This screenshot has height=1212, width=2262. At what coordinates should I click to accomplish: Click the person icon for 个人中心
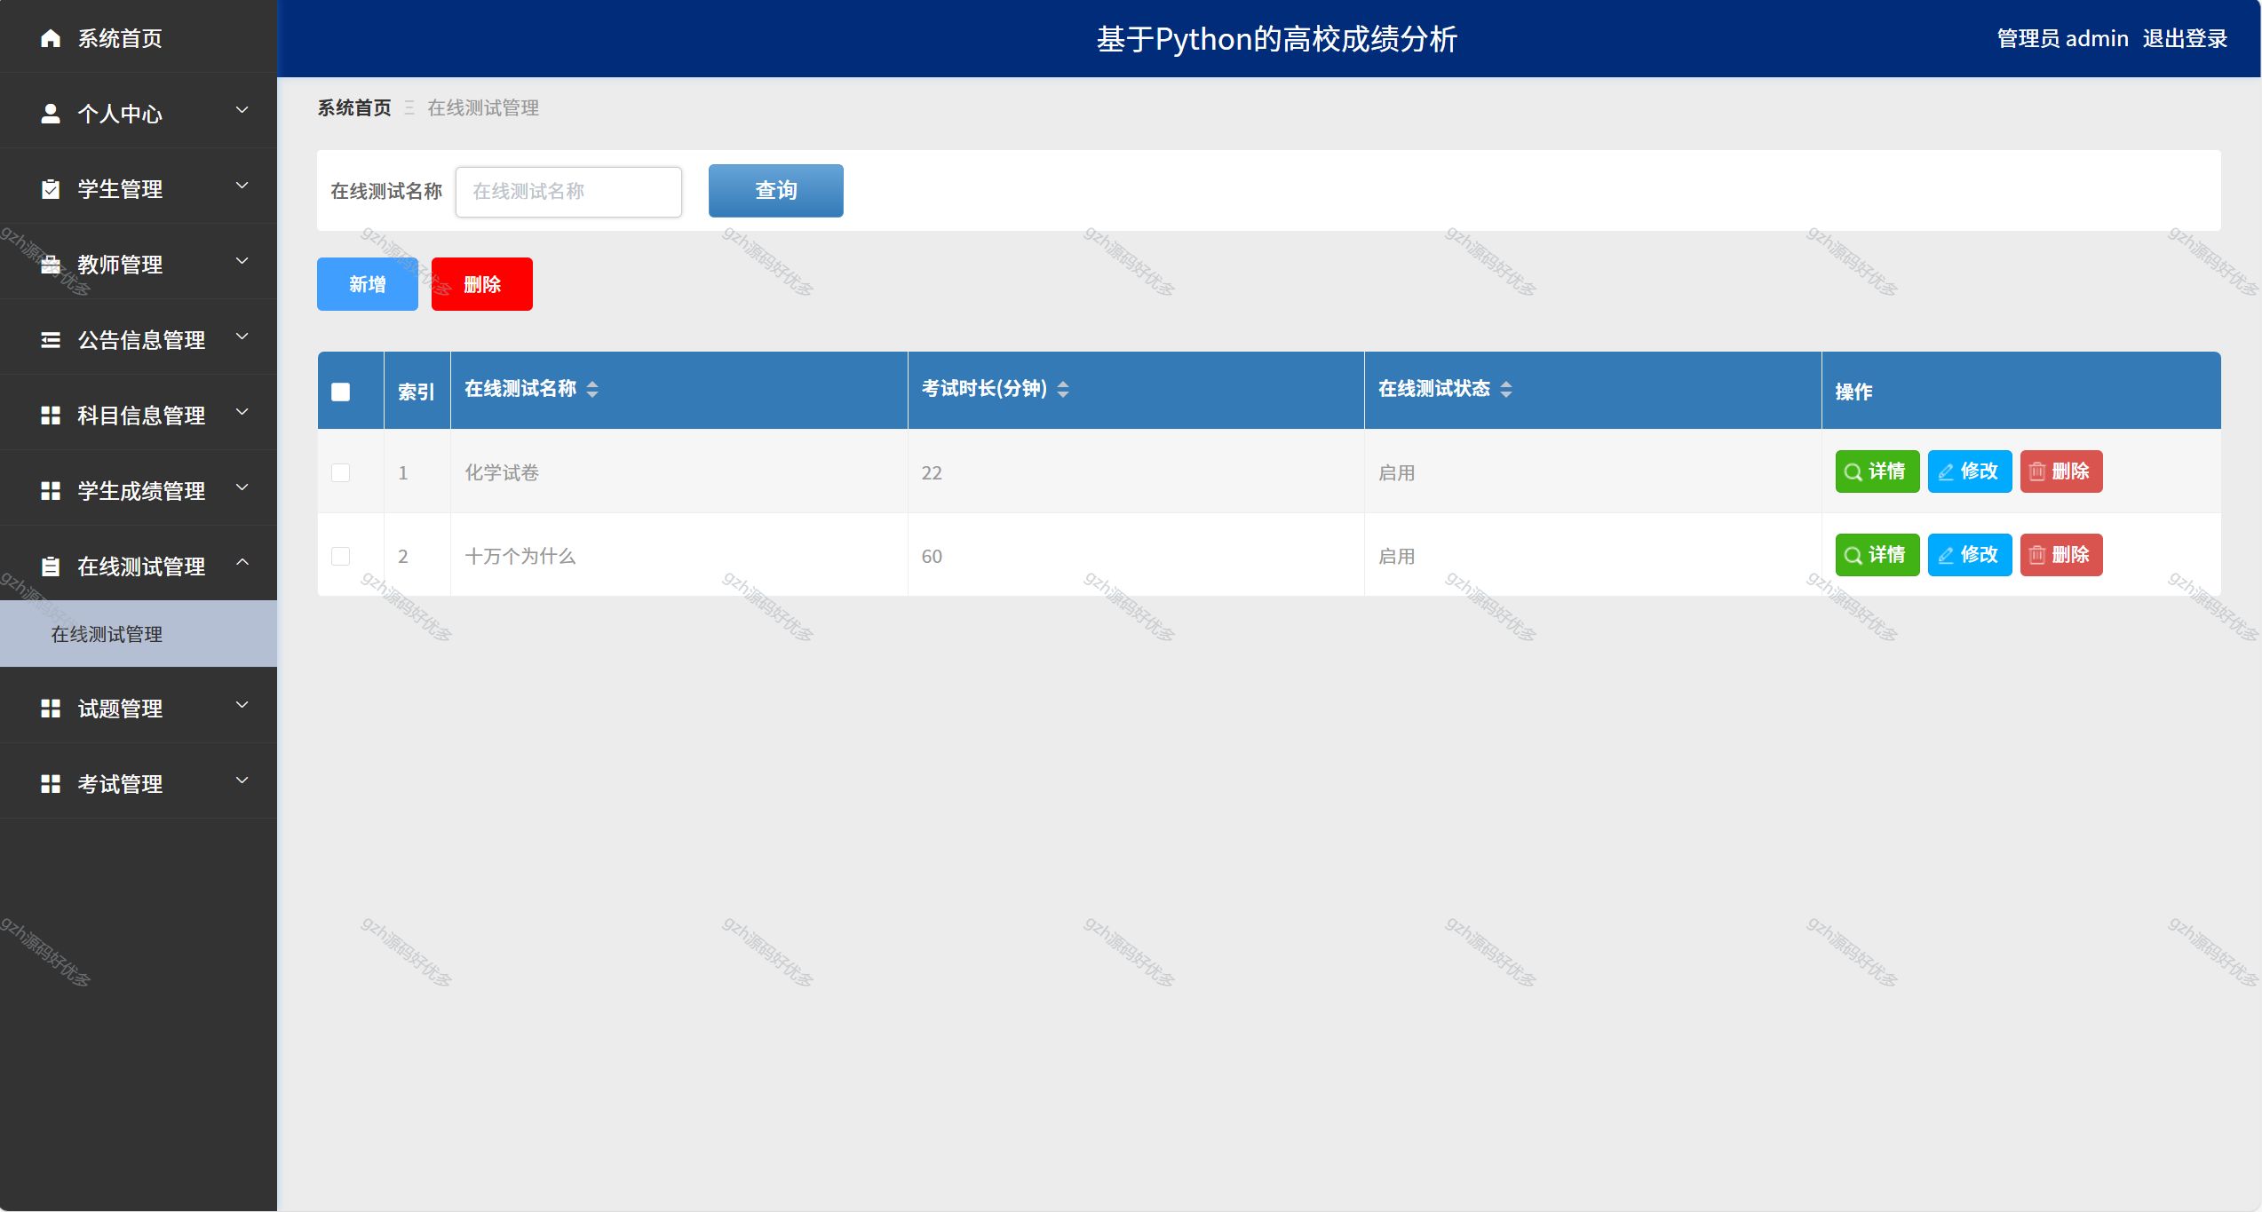point(51,114)
